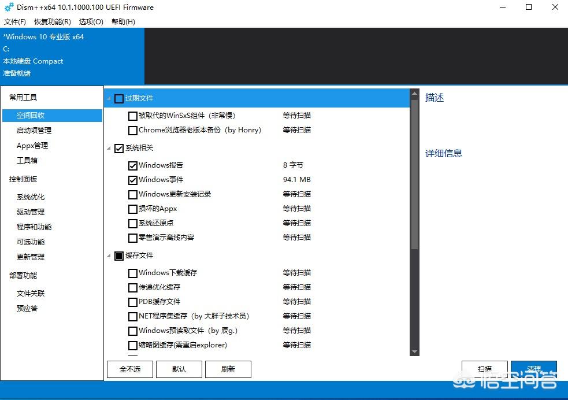Click 等待扫描 status of 系统还原点
This screenshot has width=568, height=400.
tap(296, 223)
